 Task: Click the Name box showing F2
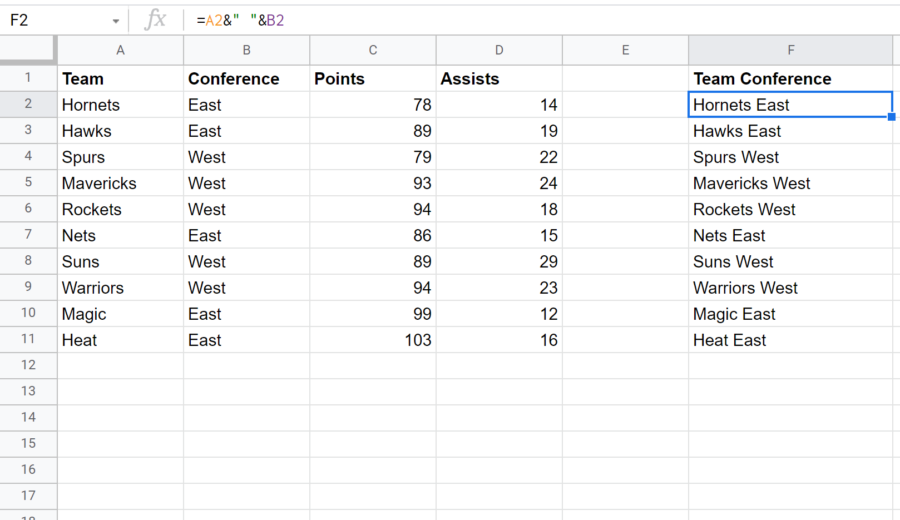click(x=56, y=21)
